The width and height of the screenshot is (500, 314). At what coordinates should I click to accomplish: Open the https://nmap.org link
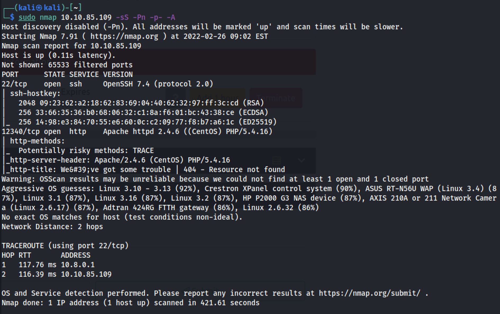(x=124, y=36)
